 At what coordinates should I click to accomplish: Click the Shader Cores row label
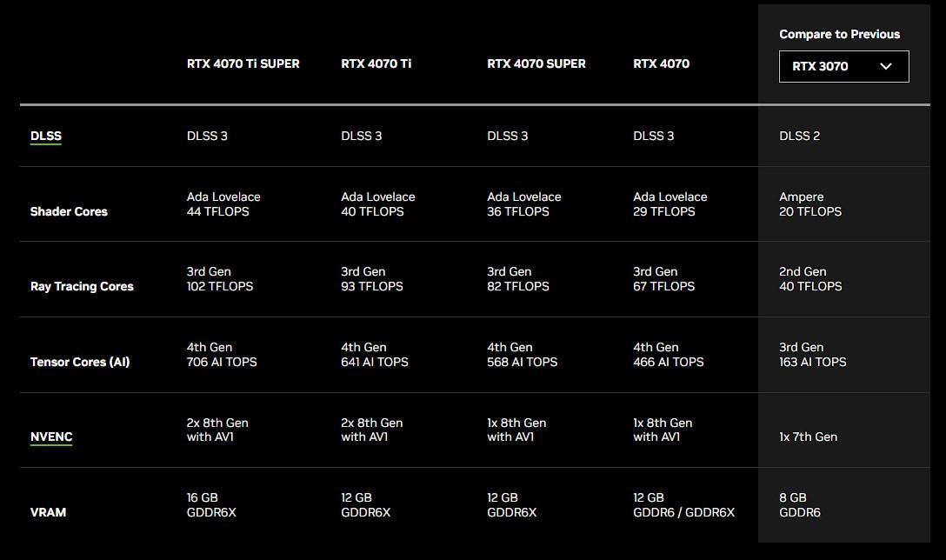tap(69, 211)
